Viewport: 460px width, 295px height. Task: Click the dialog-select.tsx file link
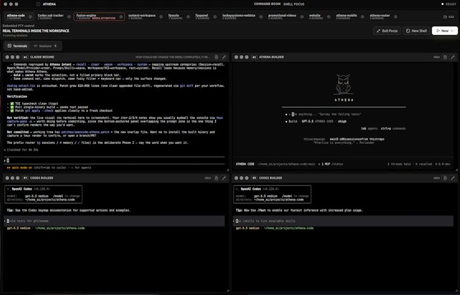click(21, 86)
